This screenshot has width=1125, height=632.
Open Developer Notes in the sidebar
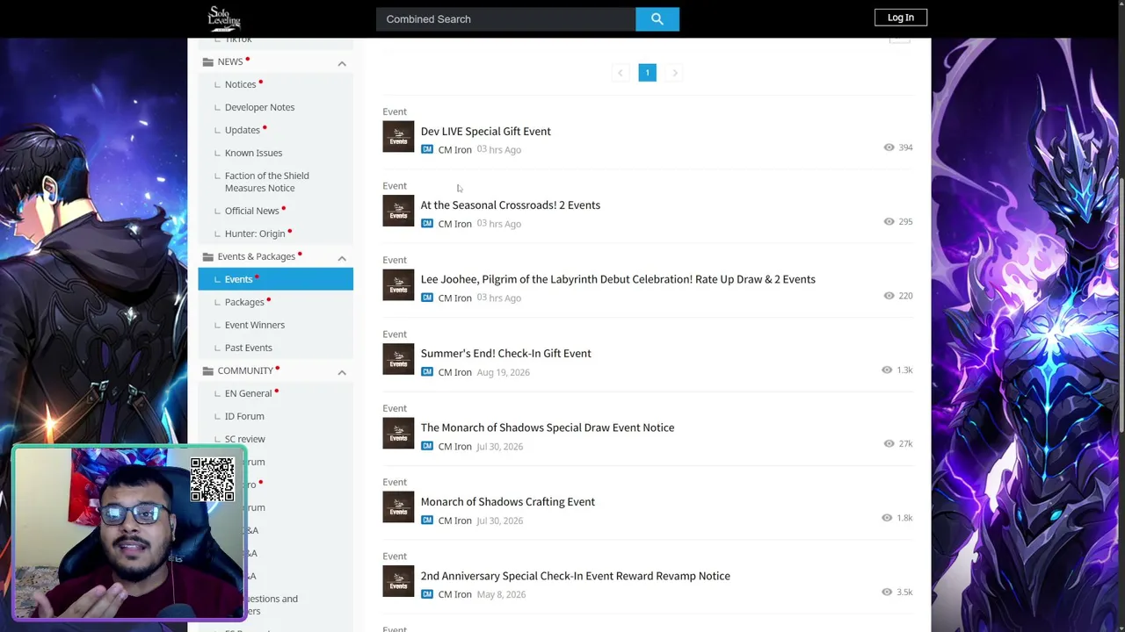(x=259, y=107)
